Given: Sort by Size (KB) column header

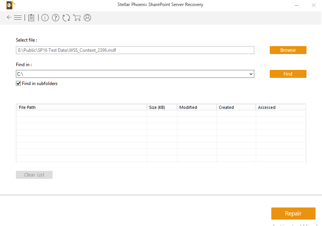Looking at the screenshot, I should click(x=162, y=107).
